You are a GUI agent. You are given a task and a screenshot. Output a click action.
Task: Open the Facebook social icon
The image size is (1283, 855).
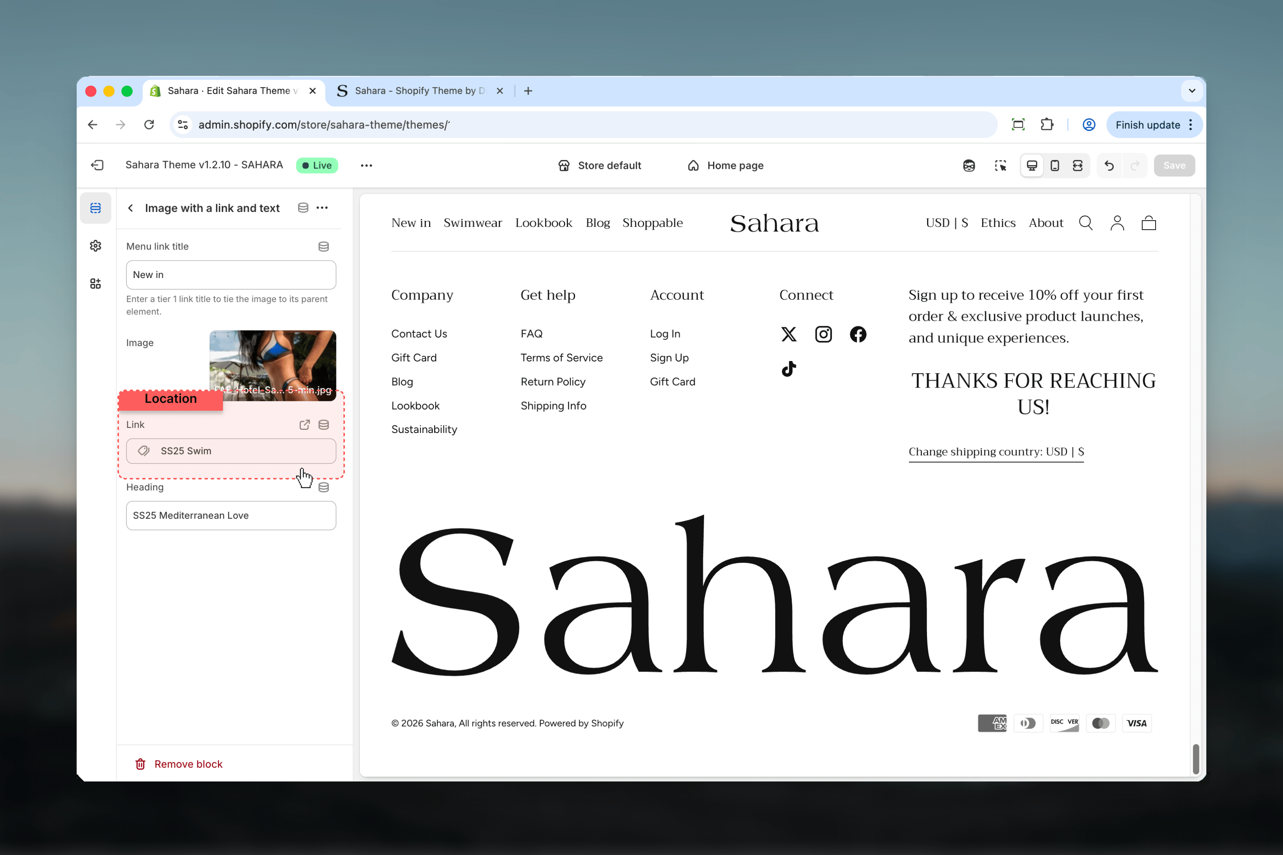pos(858,334)
